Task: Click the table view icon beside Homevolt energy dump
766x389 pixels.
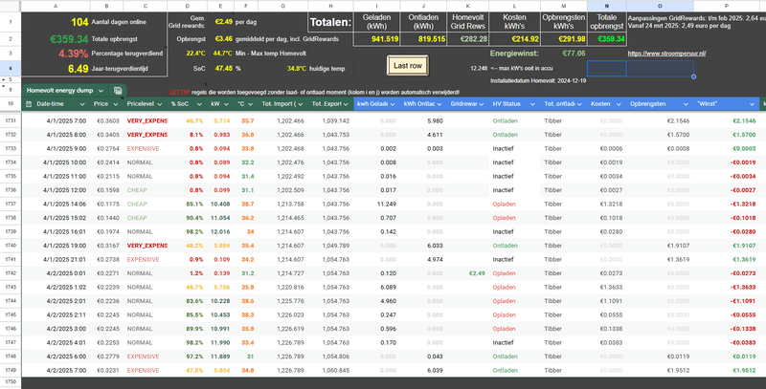Action: (x=118, y=91)
